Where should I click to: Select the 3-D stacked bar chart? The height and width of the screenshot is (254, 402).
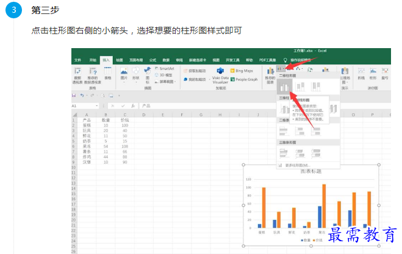[300, 153]
